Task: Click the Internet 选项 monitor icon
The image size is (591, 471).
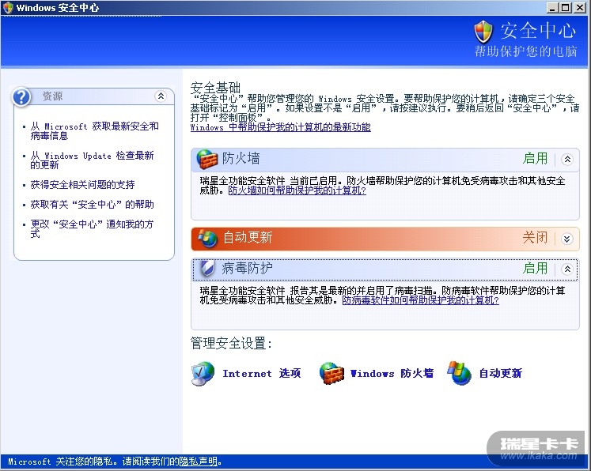Action: (203, 374)
